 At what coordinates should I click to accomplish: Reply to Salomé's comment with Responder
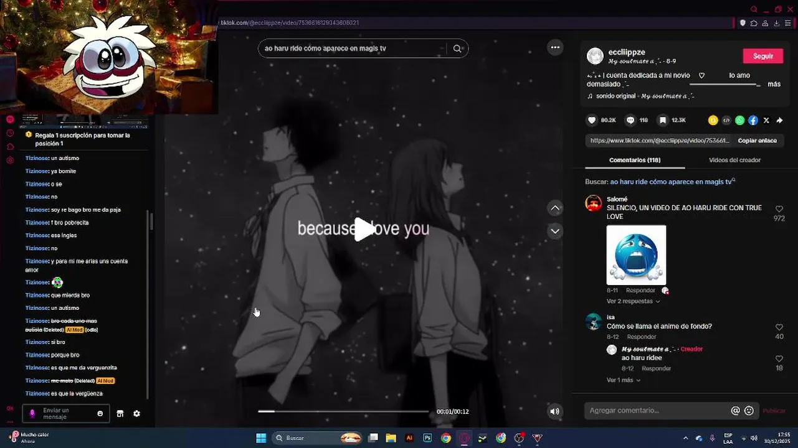point(640,291)
